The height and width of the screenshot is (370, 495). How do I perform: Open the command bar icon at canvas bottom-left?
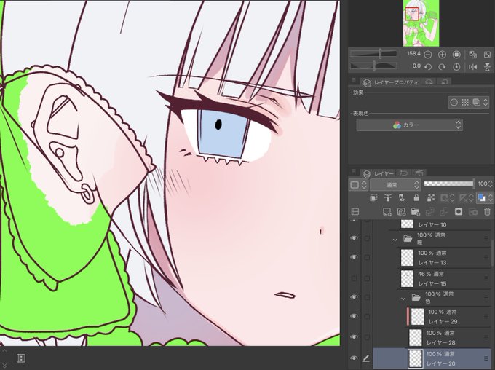(21, 358)
